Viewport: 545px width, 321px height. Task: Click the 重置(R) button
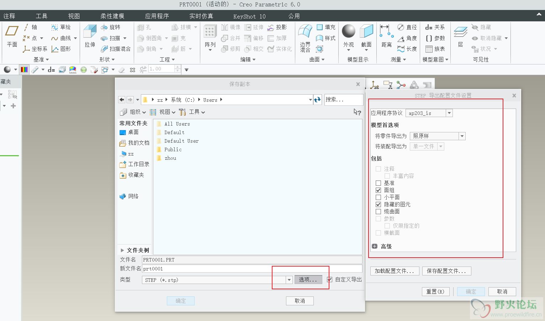click(435, 292)
